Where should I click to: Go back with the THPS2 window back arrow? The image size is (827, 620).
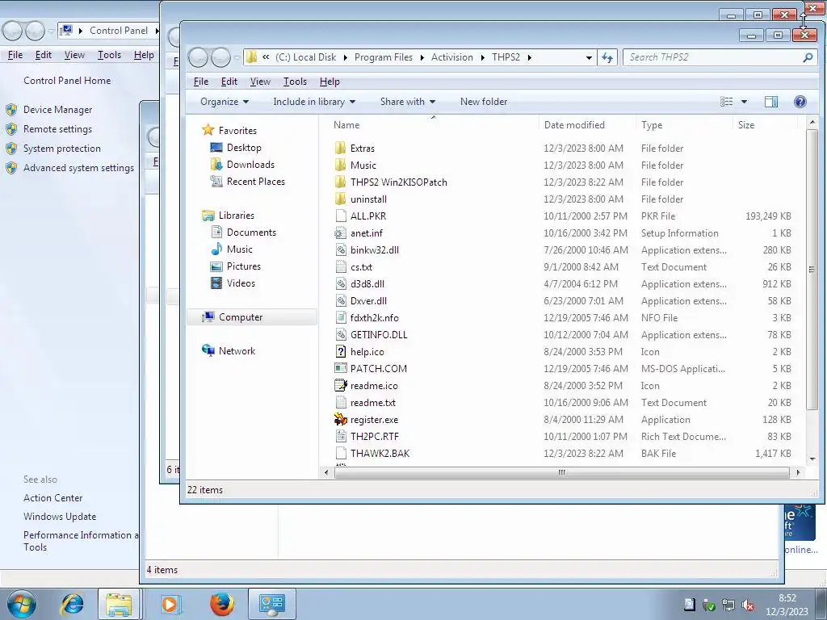coord(199,57)
